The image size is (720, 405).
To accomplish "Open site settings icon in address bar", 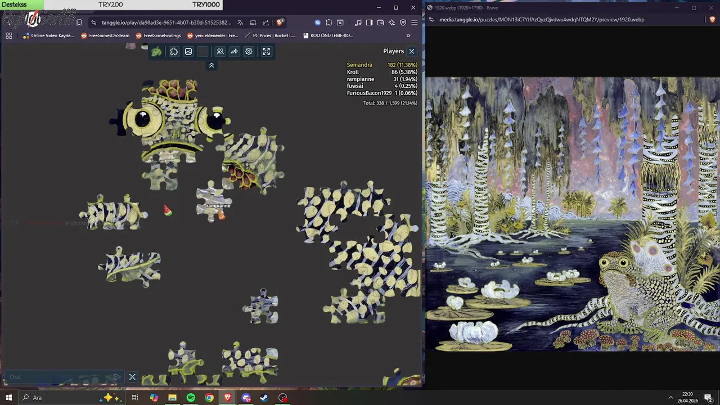I will click(x=93, y=22).
